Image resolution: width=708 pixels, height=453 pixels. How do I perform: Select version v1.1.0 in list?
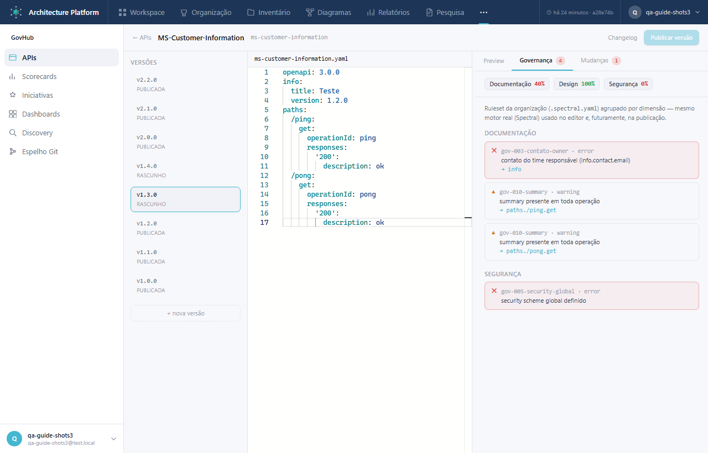pos(185,256)
